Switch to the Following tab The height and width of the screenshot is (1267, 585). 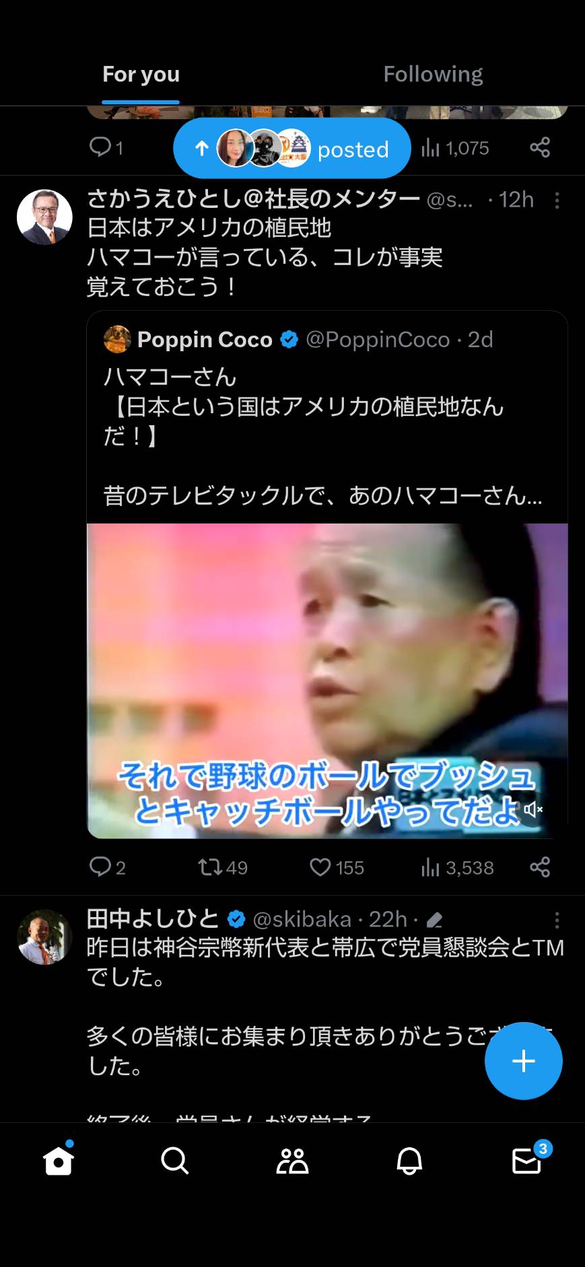click(x=433, y=74)
